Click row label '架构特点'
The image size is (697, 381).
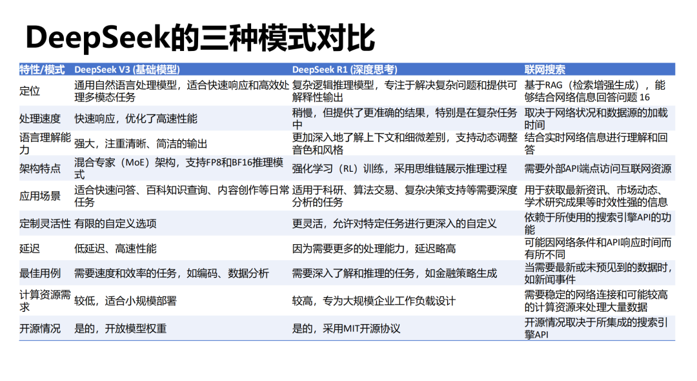[x=39, y=169]
